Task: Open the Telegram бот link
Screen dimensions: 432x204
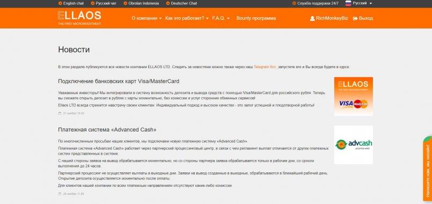Action: click(265, 67)
